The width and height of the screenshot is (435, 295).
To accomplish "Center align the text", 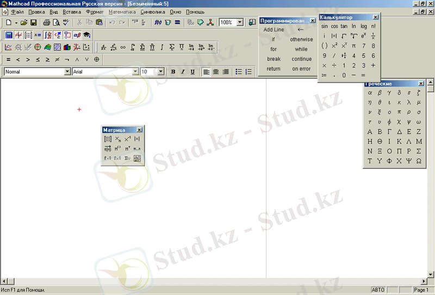I will click(216, 72).
